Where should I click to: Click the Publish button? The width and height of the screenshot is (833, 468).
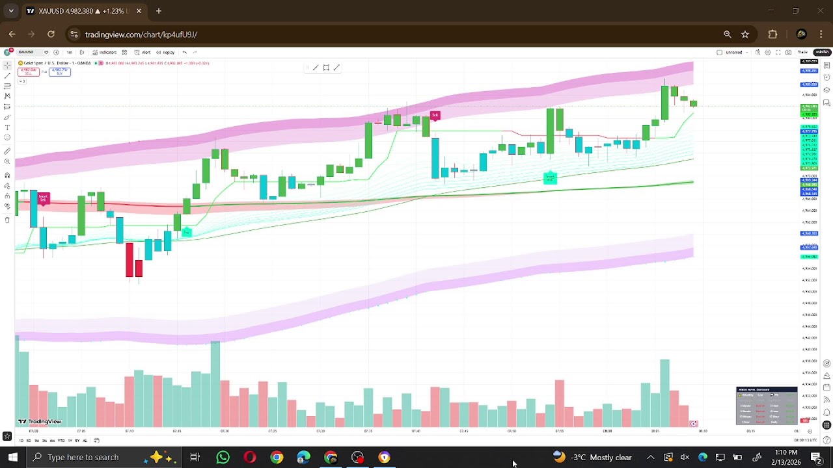click(822, 52)
